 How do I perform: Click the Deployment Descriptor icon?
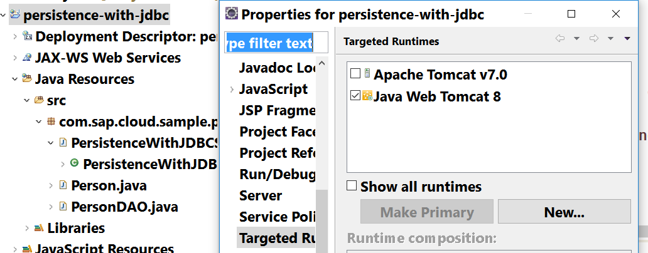[x=27, y=37]
